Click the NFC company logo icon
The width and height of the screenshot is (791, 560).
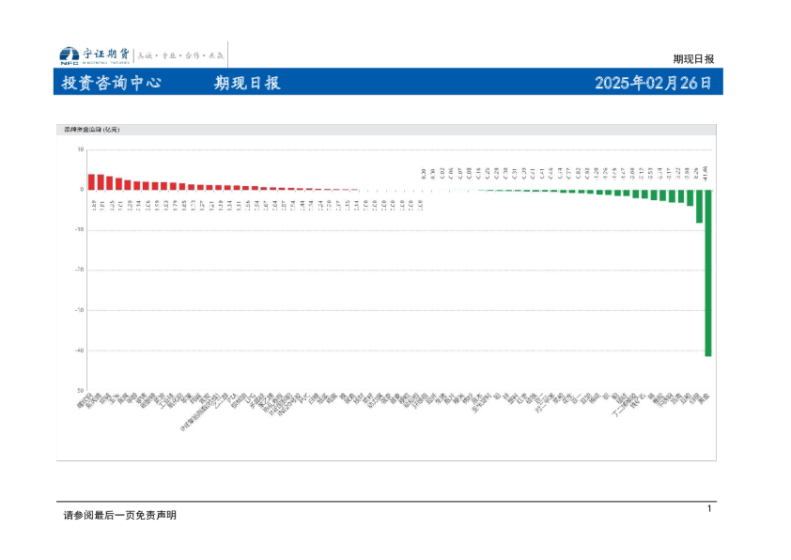68,54
